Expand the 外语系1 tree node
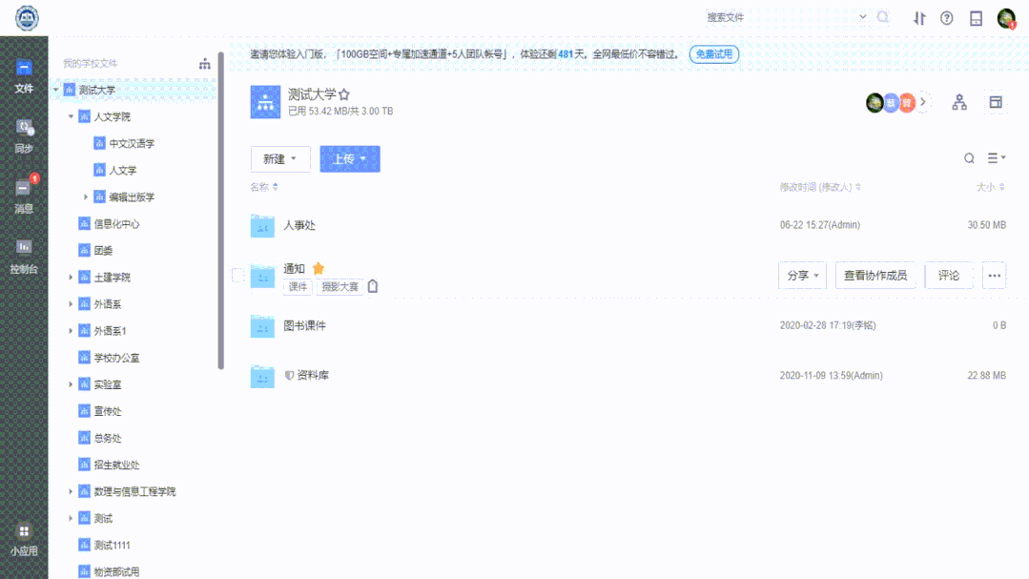The image size is (1029, 579). 71,331
